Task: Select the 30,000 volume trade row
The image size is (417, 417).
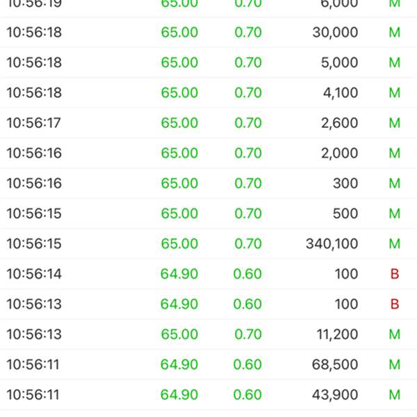Action: point(208,33)
